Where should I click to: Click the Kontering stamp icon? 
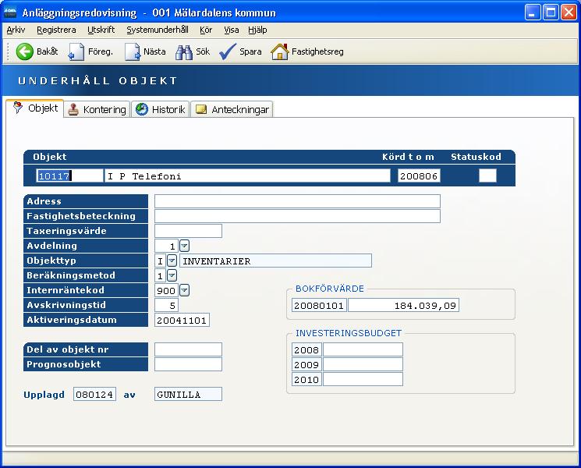(x=73, y=109)
